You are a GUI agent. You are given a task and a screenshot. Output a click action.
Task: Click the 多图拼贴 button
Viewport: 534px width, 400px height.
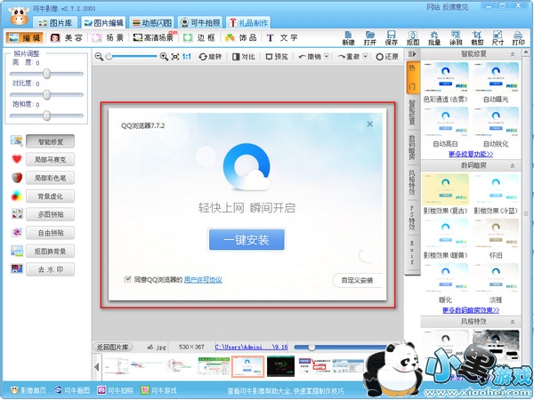click(x=51, y=214)
